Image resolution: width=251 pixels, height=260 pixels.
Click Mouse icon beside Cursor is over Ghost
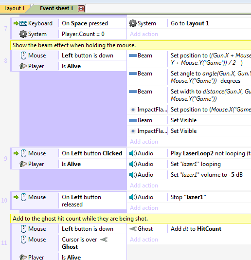(23, 240)
